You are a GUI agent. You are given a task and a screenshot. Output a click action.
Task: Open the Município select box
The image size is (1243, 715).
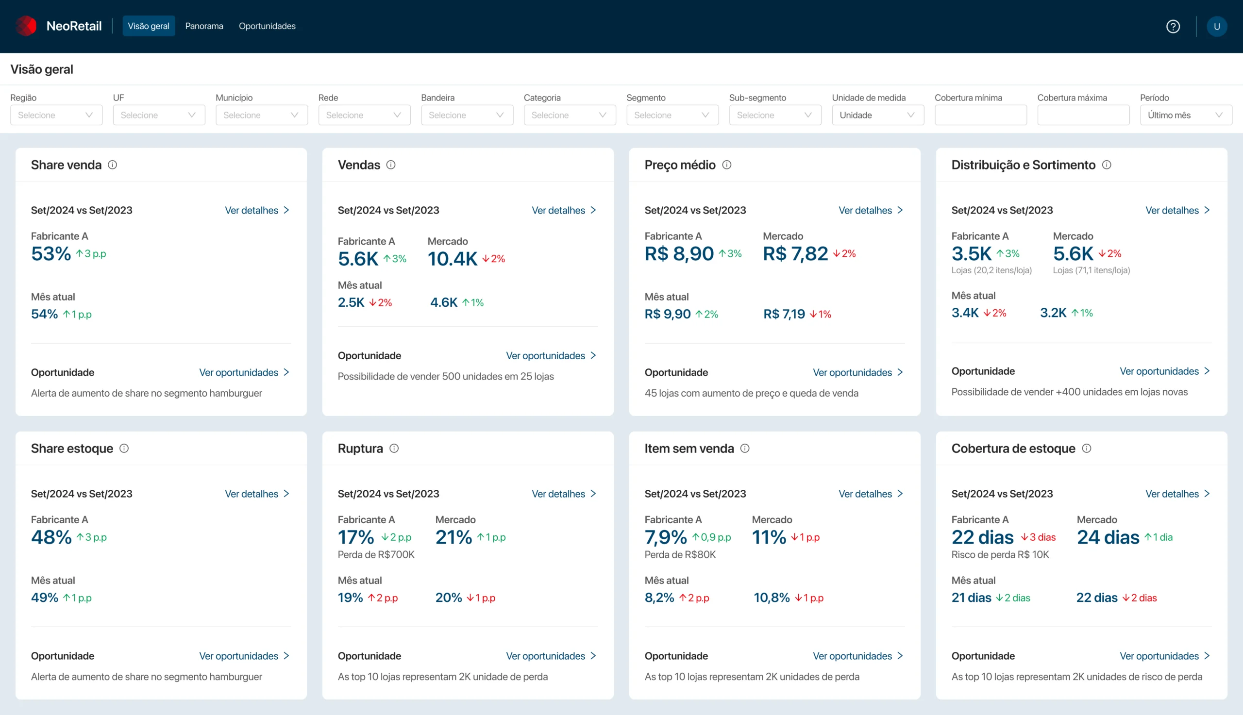click(x=262, y=115)
